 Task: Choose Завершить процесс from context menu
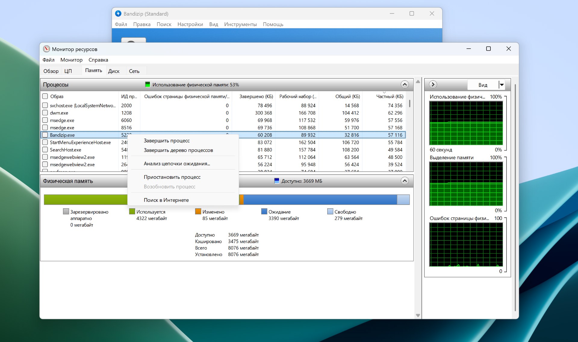pos(166,141)
